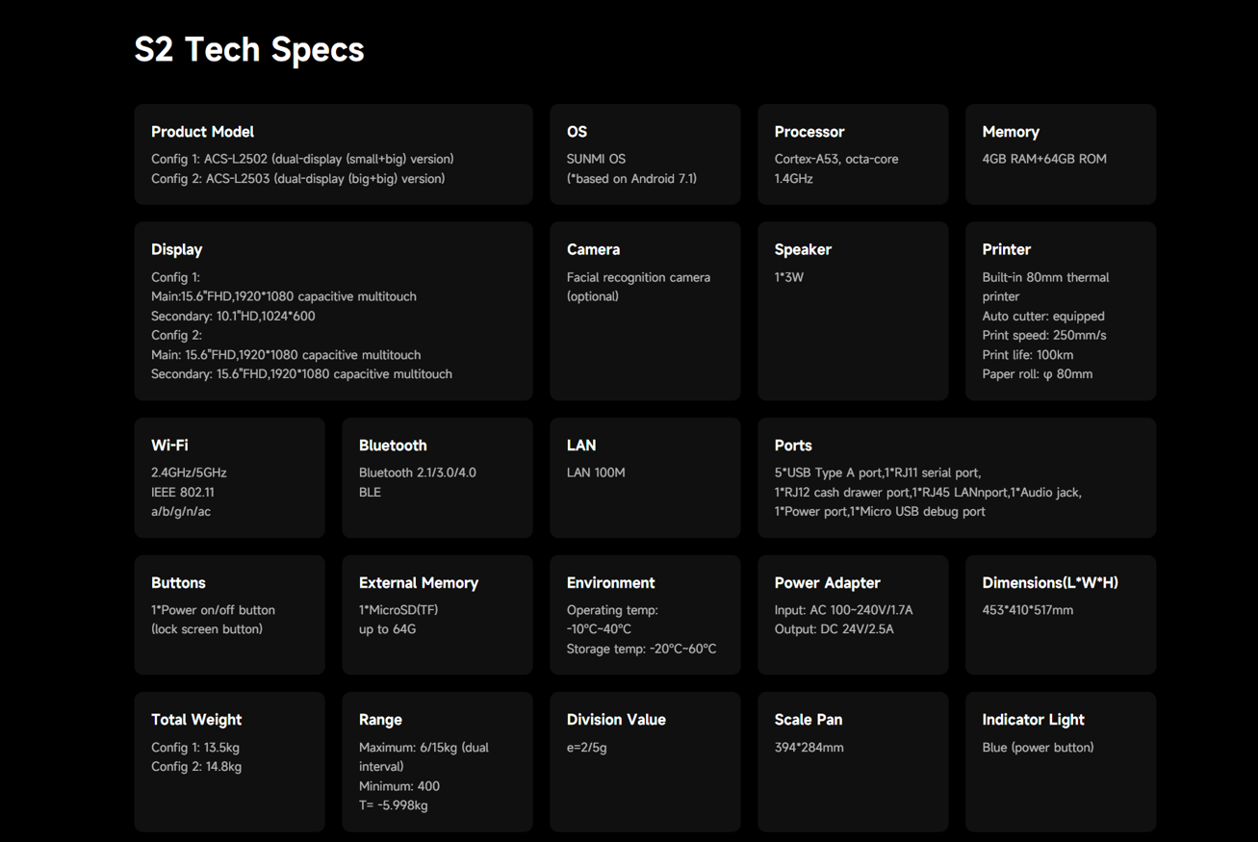The height and width of the screenshot is (842, 1258).
Task: Click the Total Weight card
Action: [229, 761]
